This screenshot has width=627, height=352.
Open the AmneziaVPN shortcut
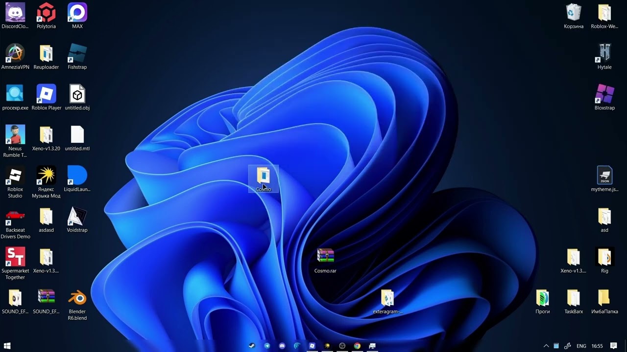pyautogui.click(x=15, y=57)
